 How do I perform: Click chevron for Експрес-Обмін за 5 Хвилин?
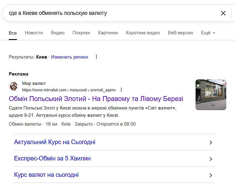tap(211, 159)
